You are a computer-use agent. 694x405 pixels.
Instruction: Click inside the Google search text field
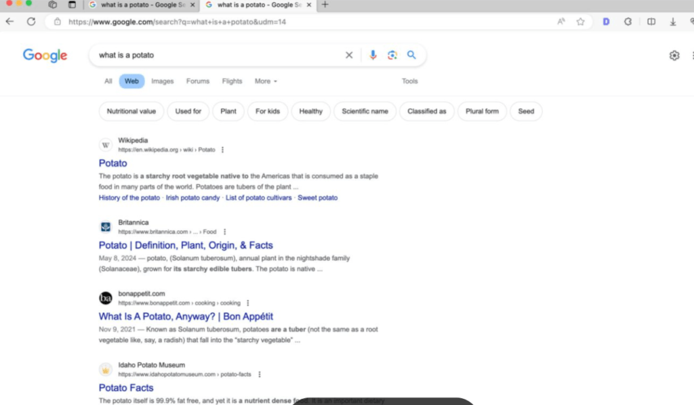click(x=217, y=56)
